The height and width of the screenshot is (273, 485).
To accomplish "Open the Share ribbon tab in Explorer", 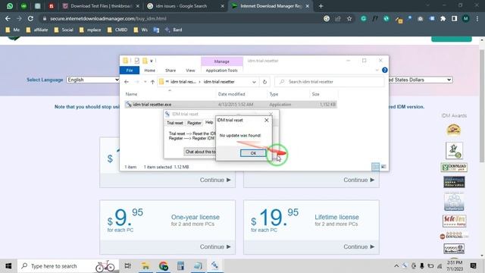I will [171, 71].
